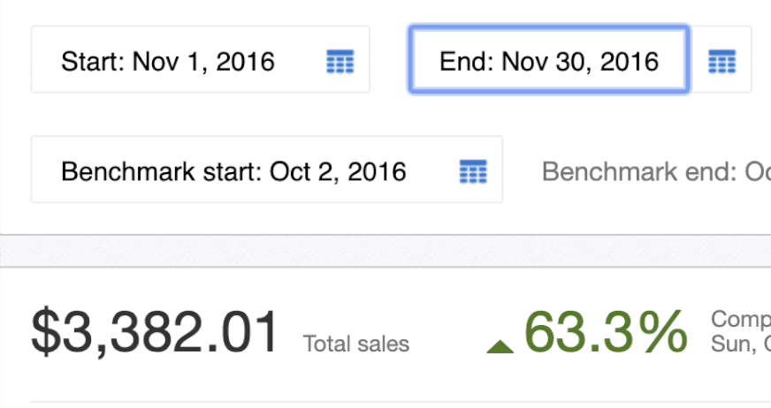Focus the End: Nov 30, 2016 field
This screenshot has height=408, width=771.
coord(549,59)
